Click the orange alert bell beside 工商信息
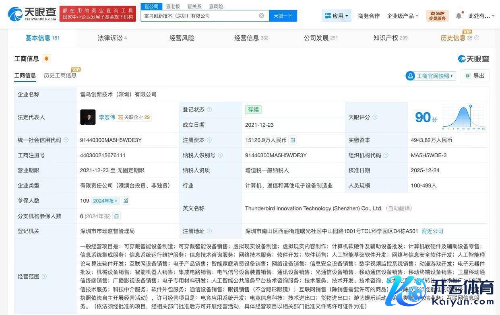Image resolution: width=500 pixels, height=315 pixels. click(x=46, y=59)
